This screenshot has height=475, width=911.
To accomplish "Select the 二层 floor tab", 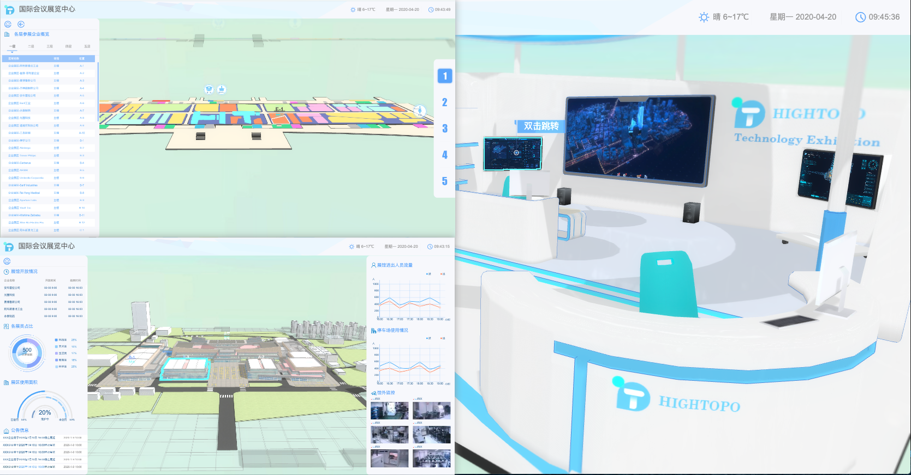I will (31, 47).
